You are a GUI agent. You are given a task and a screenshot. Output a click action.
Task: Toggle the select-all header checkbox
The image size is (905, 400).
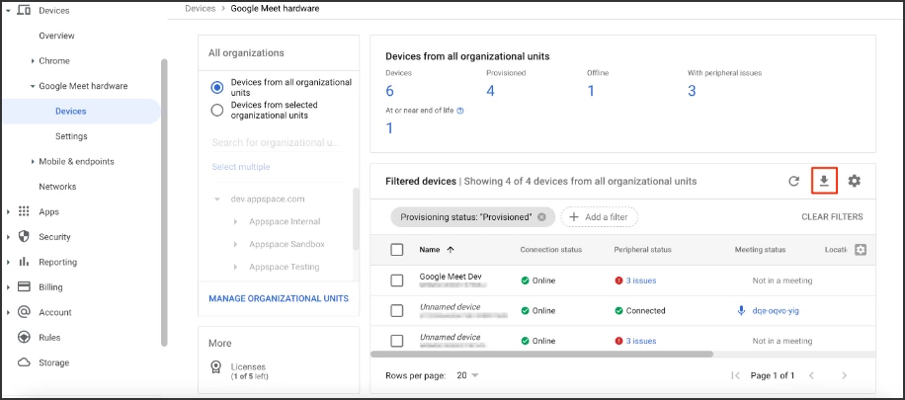pyautogui.click(x=397, y=250)
